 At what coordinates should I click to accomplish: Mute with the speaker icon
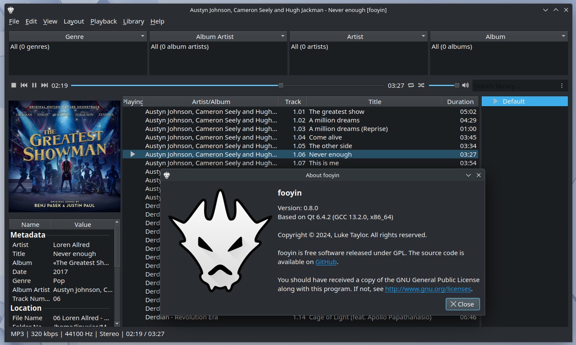[x=465, y=85]
